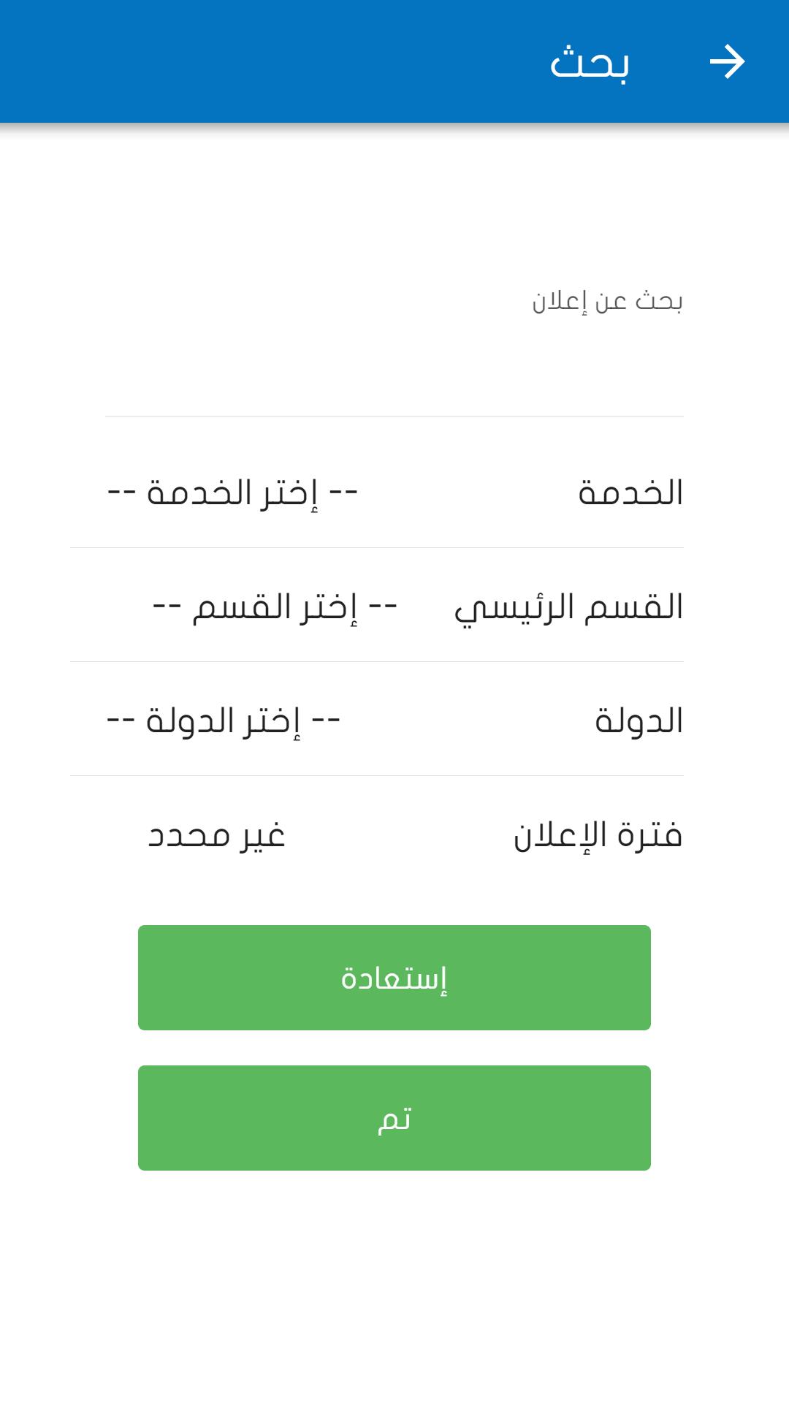
Task: Click the 'الخدمة' field label
Action: pos(630,493)
